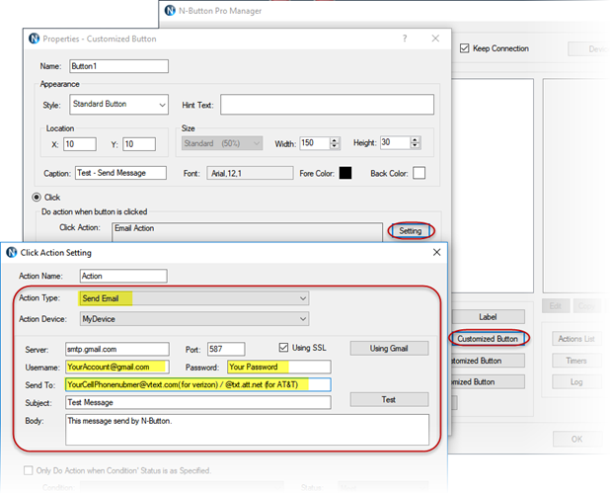Click the Font field showing Arial,12,1
Screen dimensions: 611x494
(250, 173)
